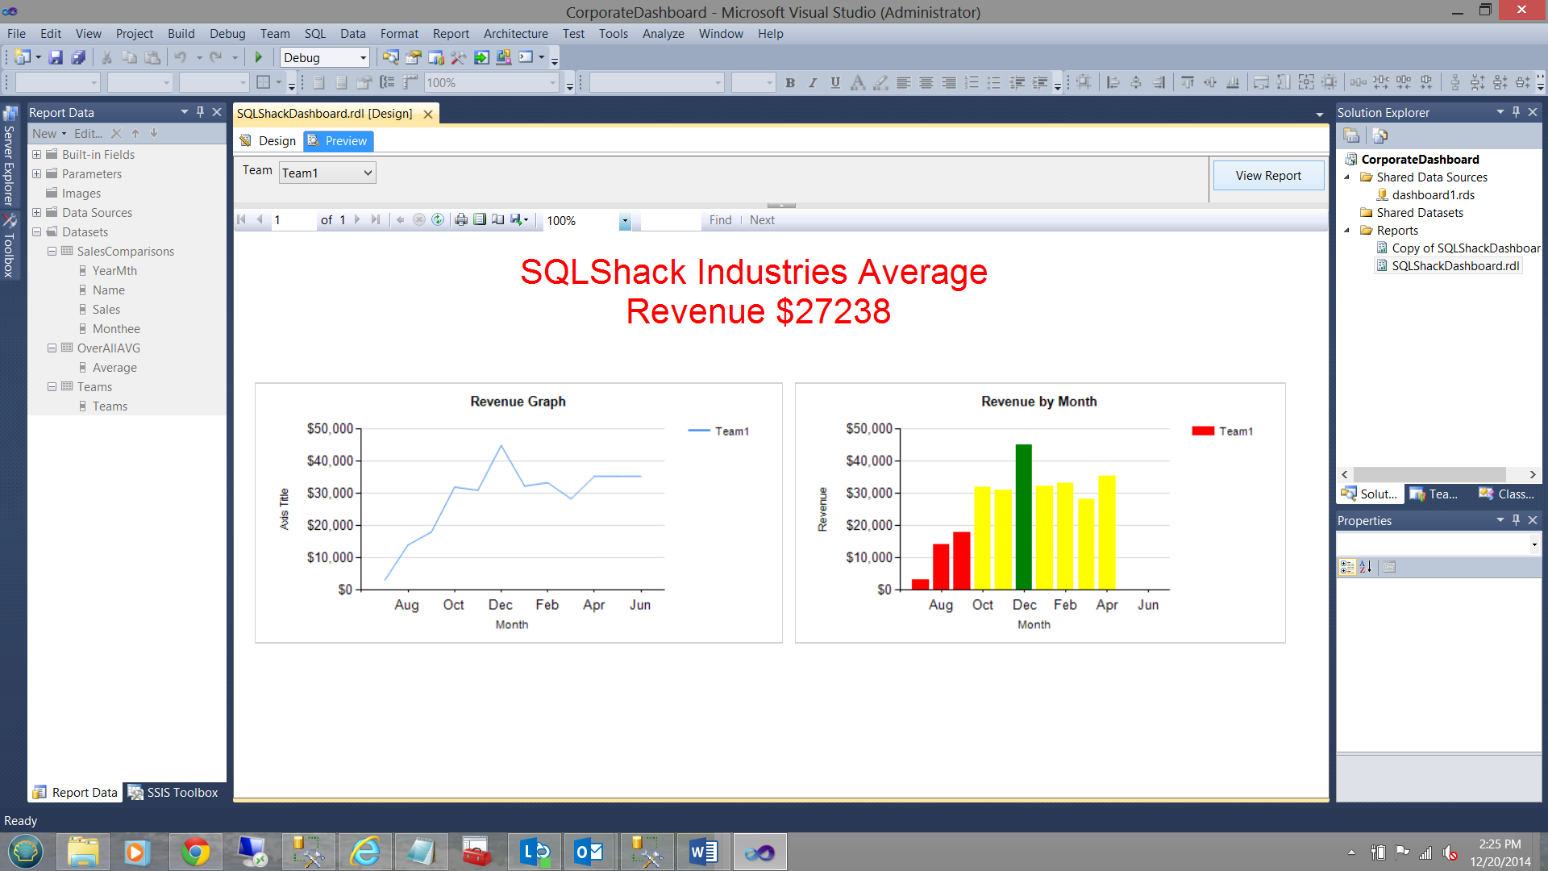This screenshot has width=1548, height=871.
Task: Open the Team parameter dropdown
Action: pyautogui.click(x=368, y=173)
